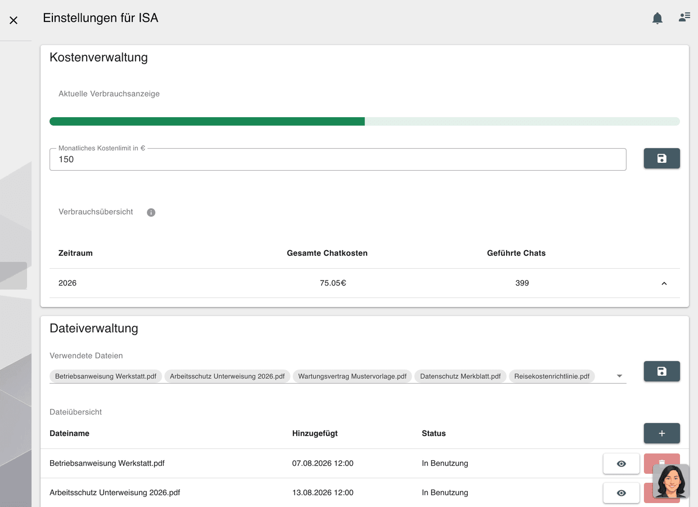Select the Betriebsanweisung Werkstatt.pdf chip
Screen dimensions: 698x507
[x=106, y=376]
